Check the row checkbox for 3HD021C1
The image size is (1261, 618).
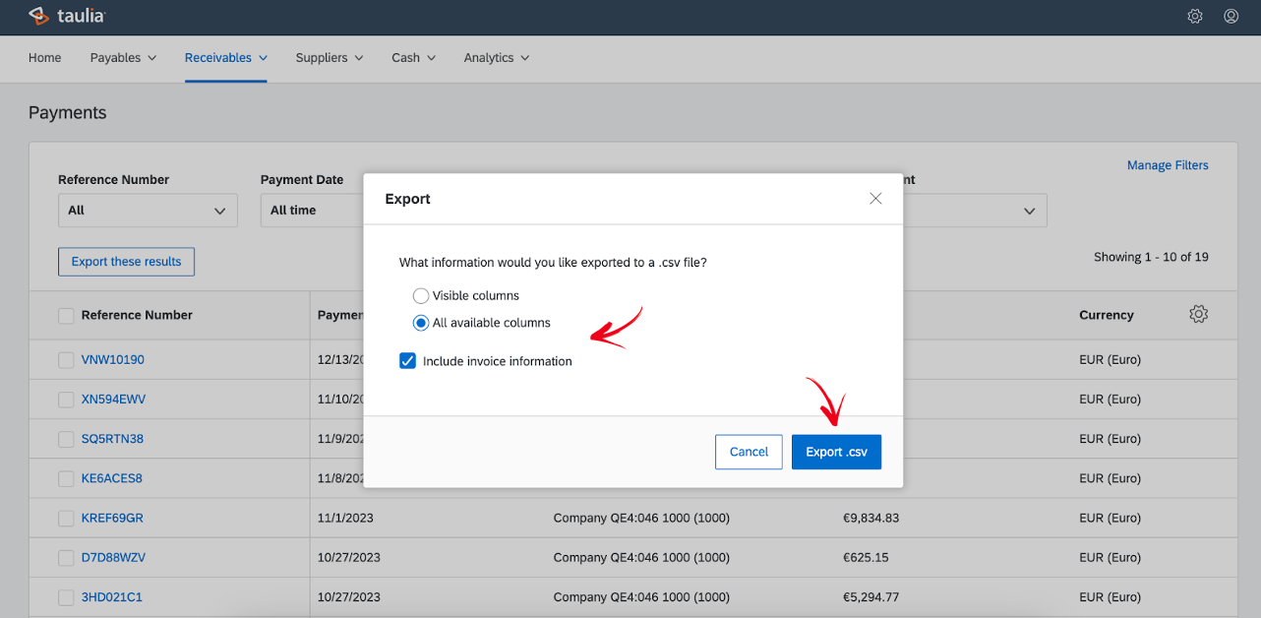tap(66, 597)
